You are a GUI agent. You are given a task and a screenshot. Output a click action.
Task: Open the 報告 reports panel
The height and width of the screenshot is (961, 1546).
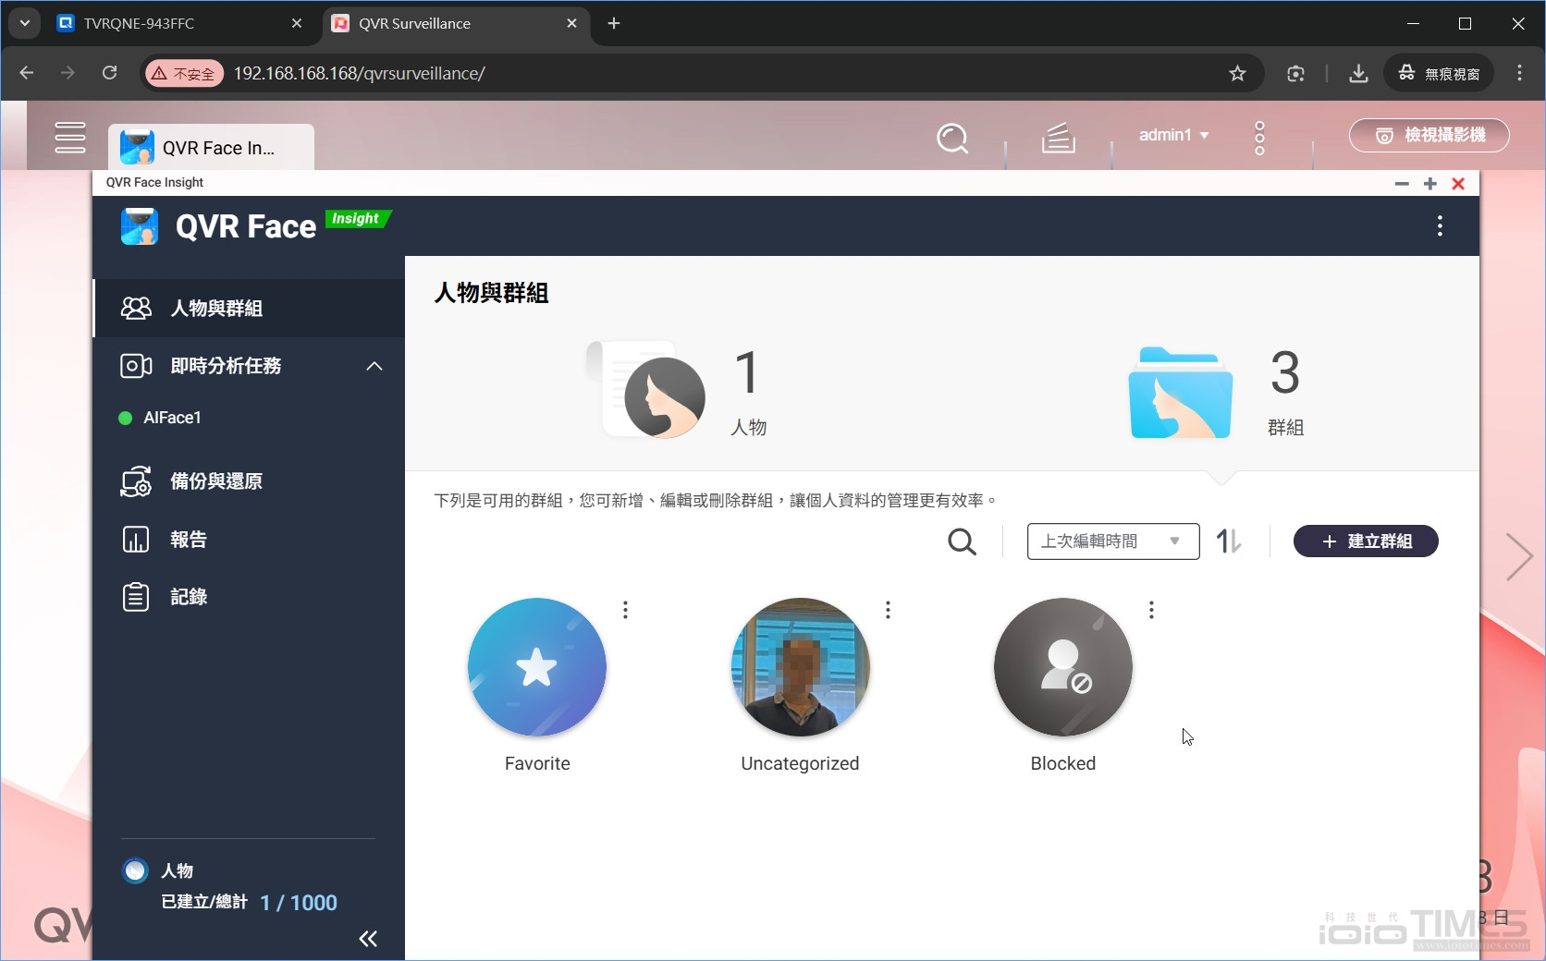click(x=188, y=540)
